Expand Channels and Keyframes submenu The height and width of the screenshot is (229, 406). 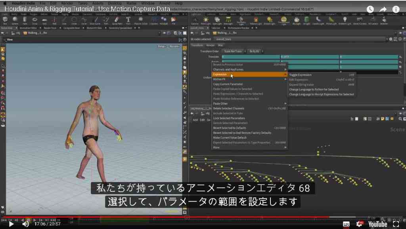point(250,69)
